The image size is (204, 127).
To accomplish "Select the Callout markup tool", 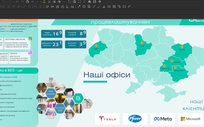I will pos(119,7).
